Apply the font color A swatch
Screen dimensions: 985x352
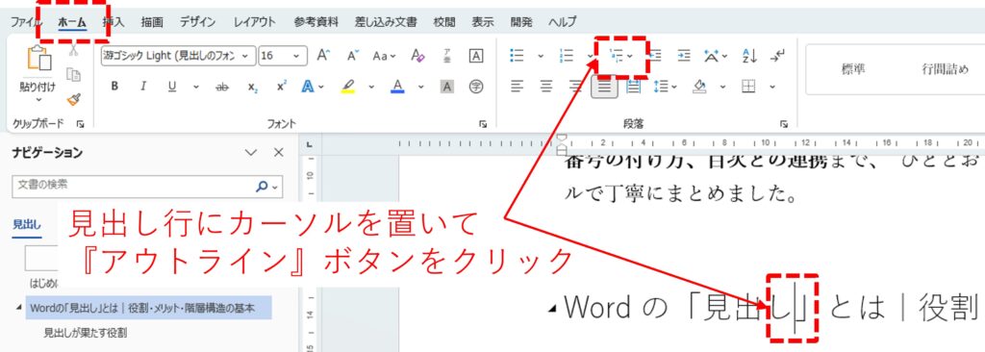click(397, 87)
